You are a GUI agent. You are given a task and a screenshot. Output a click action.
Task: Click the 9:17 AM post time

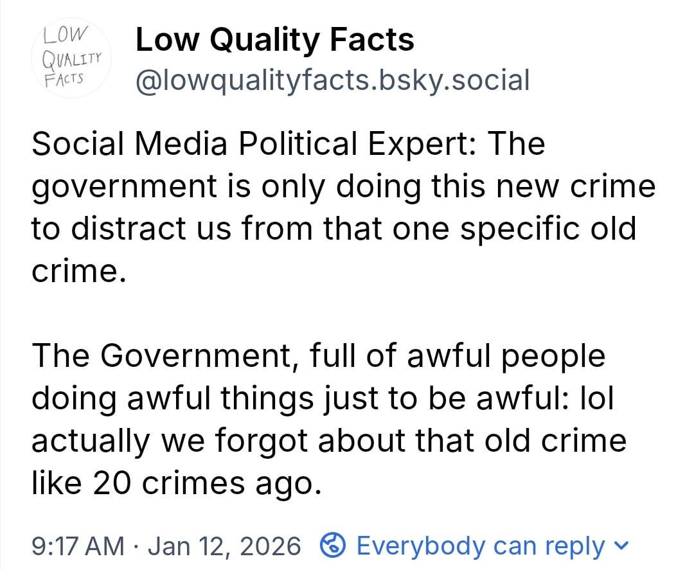tap(78, 546)
